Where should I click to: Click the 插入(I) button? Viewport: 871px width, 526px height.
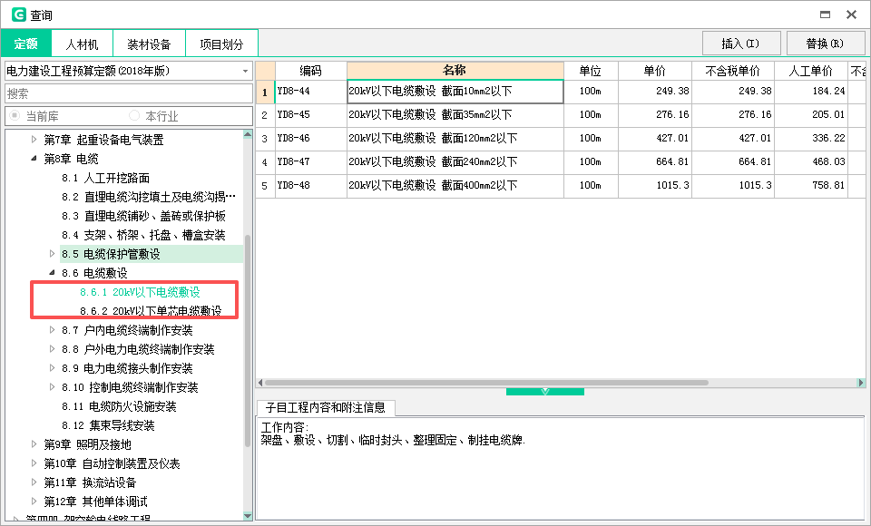click(742, 43)
